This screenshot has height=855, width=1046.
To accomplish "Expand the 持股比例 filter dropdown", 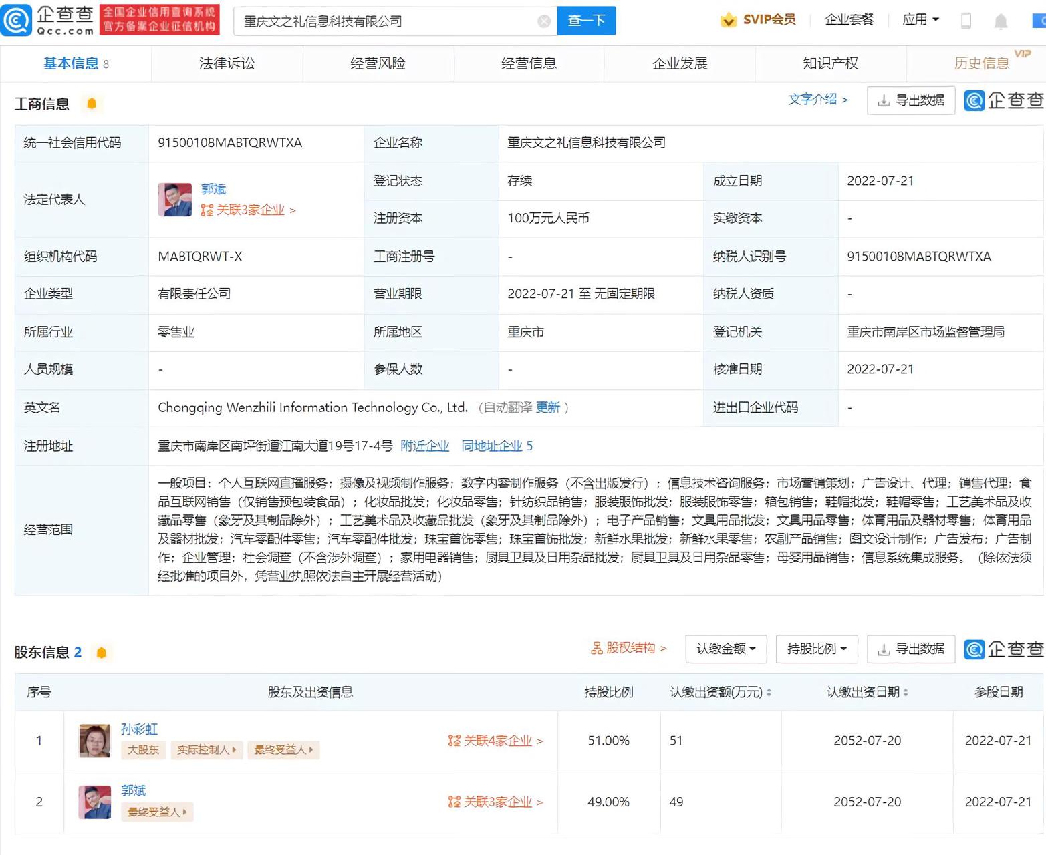I will click(x=816, y=649).
